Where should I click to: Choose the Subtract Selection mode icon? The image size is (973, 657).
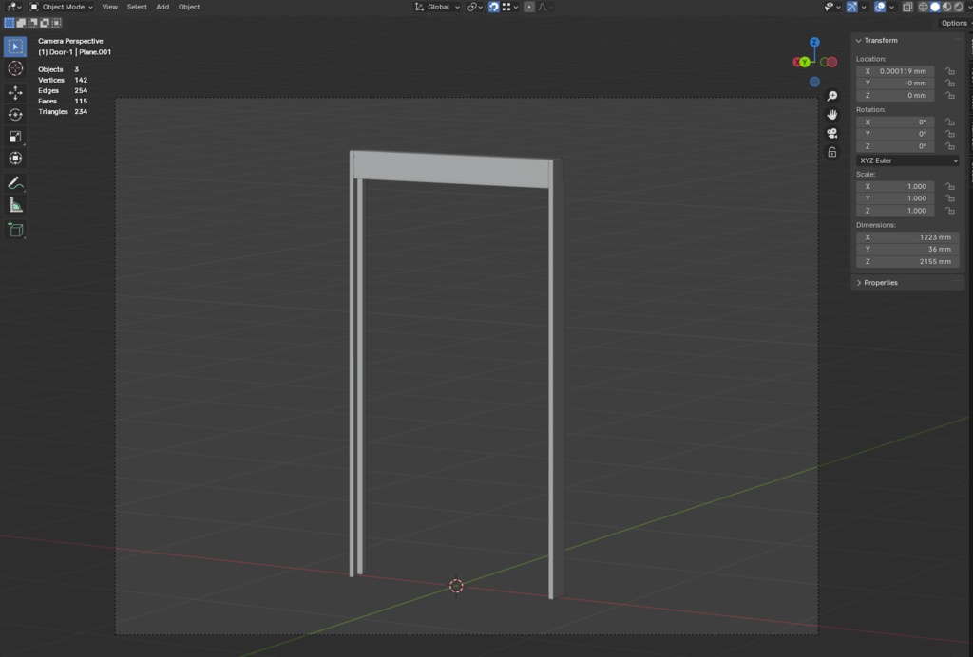point(33,23)
